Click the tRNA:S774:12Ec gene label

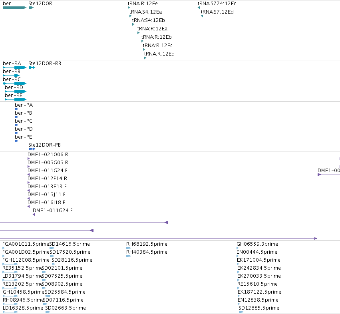click(x=217, y=4)
